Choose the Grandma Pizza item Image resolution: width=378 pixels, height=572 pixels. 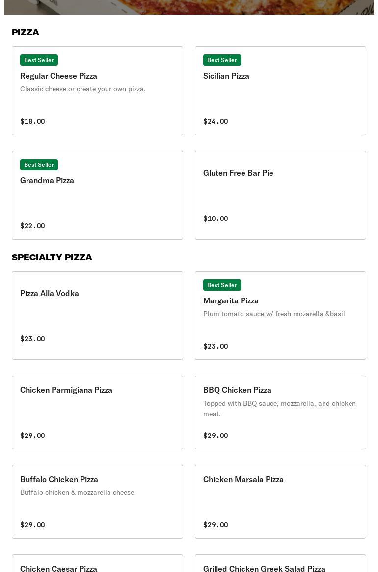(97, 195)
